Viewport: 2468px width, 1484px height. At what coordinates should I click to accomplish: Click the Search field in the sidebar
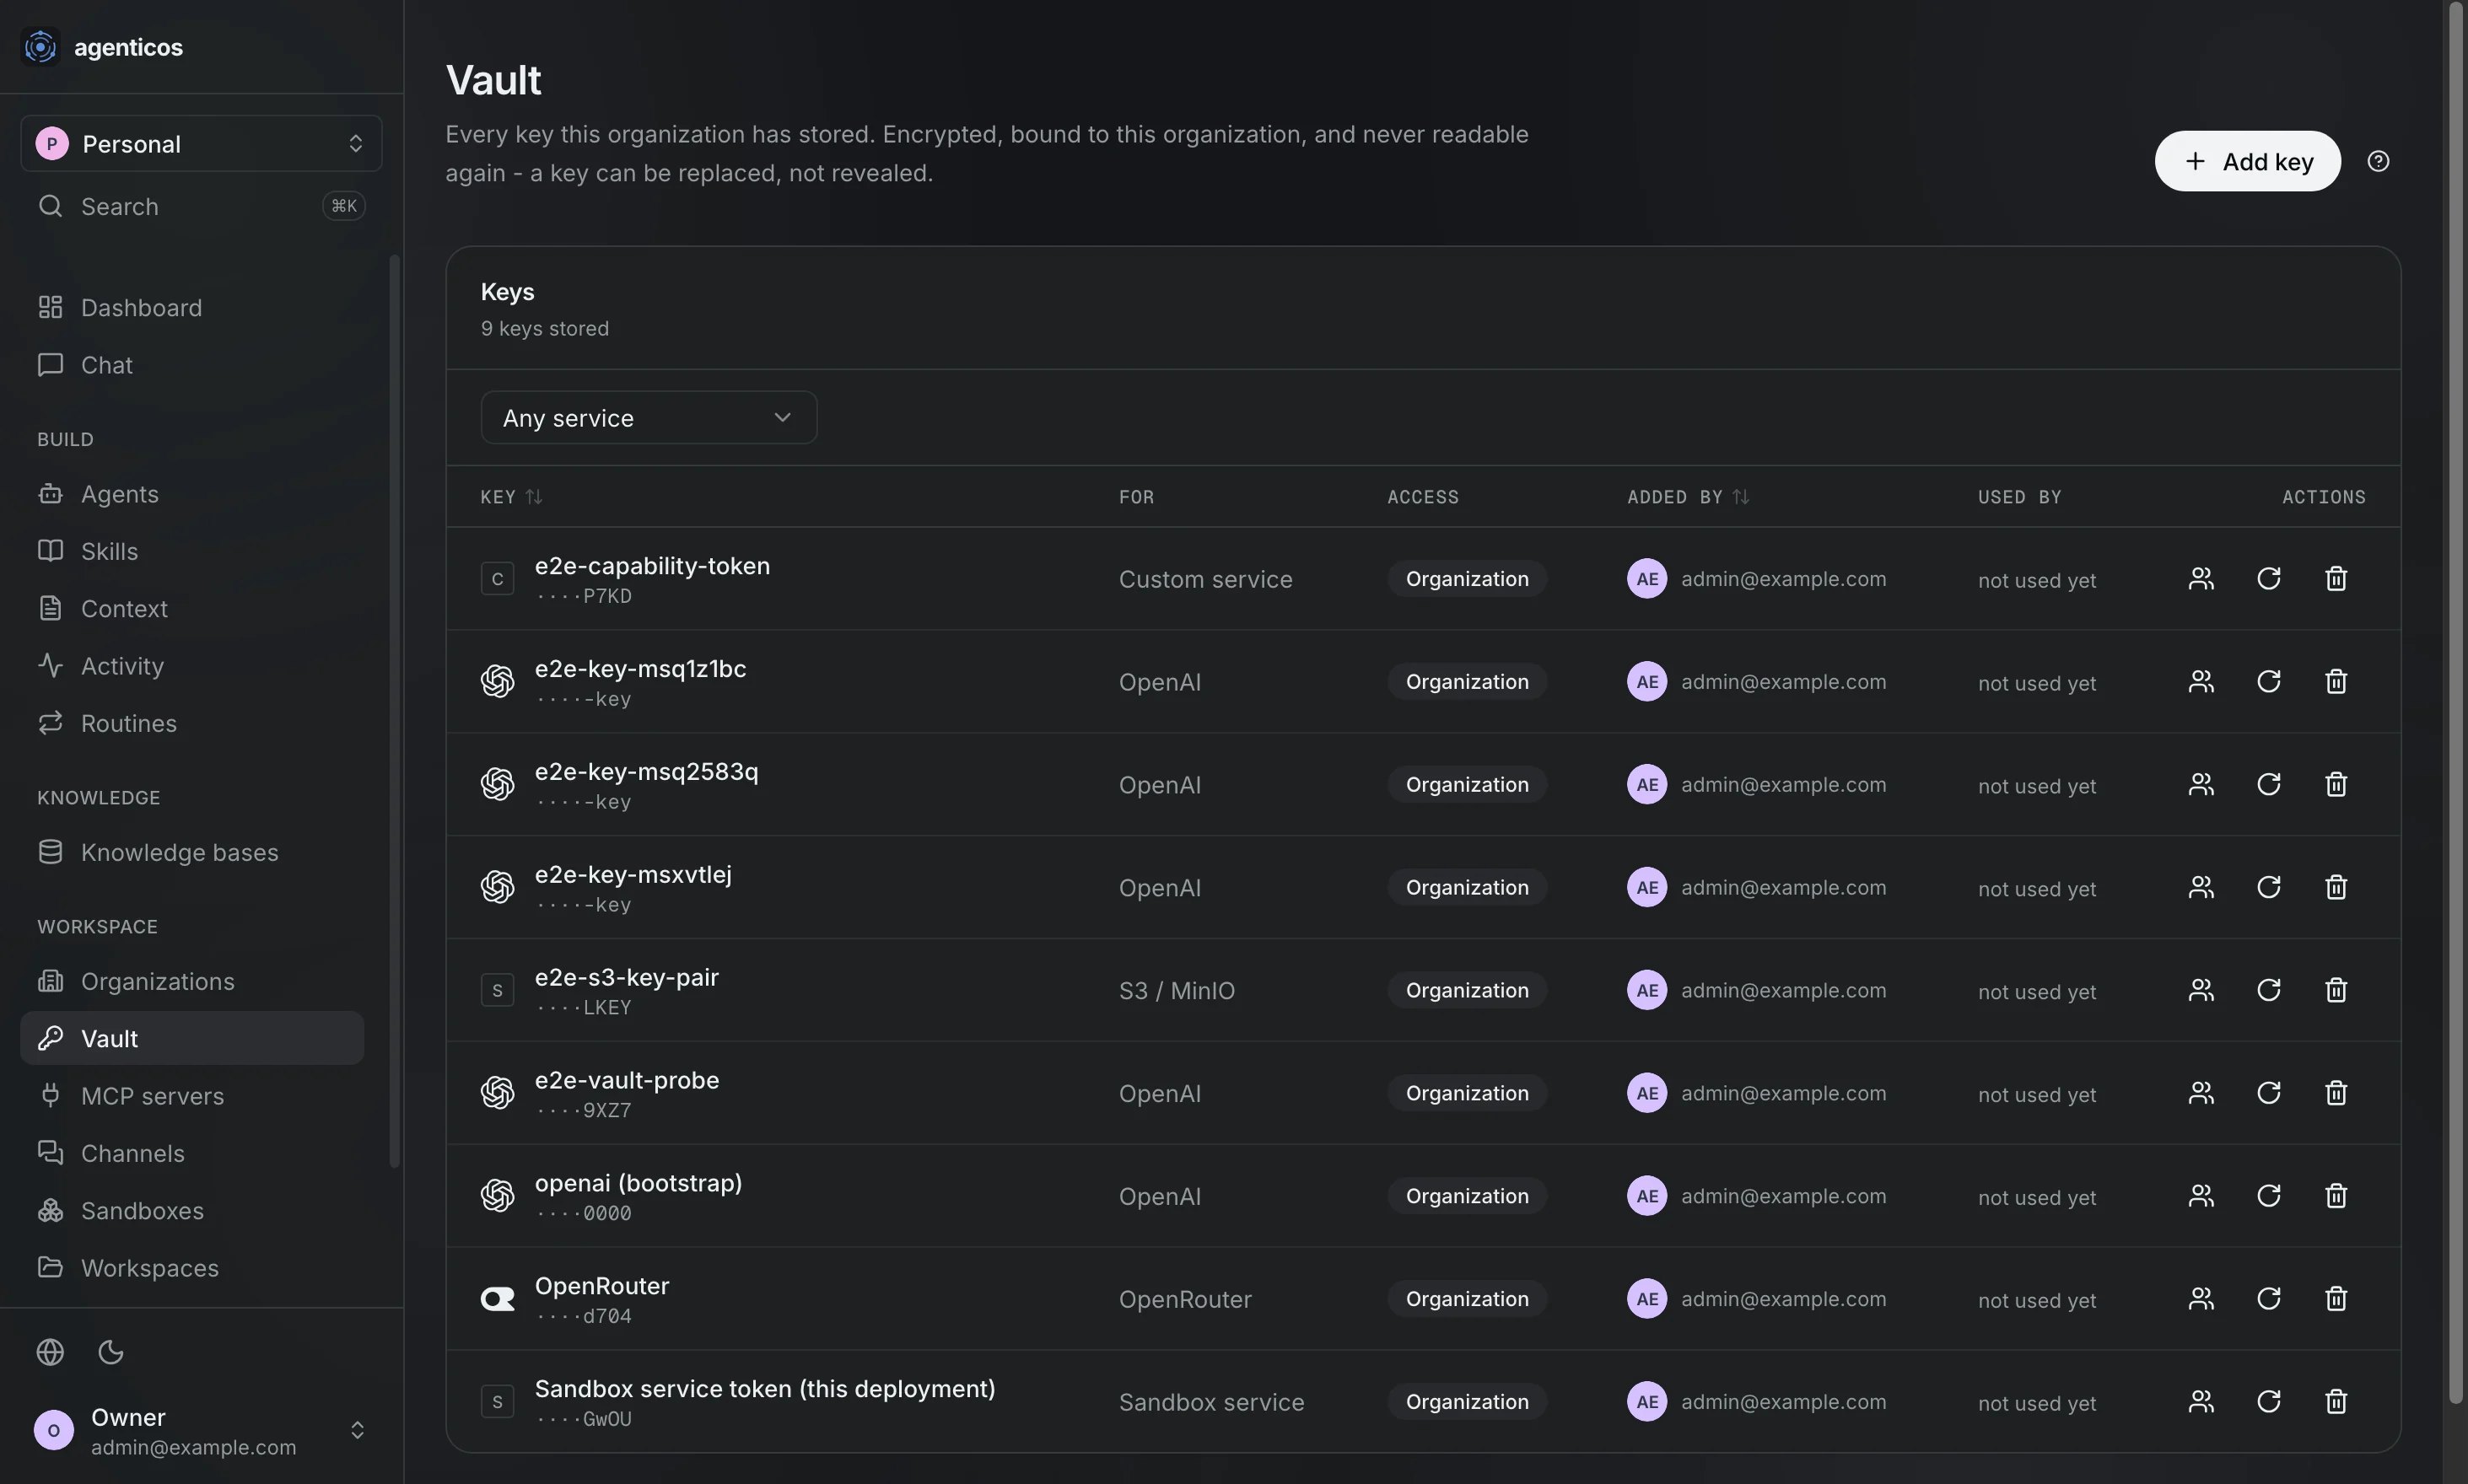(201, 206)
